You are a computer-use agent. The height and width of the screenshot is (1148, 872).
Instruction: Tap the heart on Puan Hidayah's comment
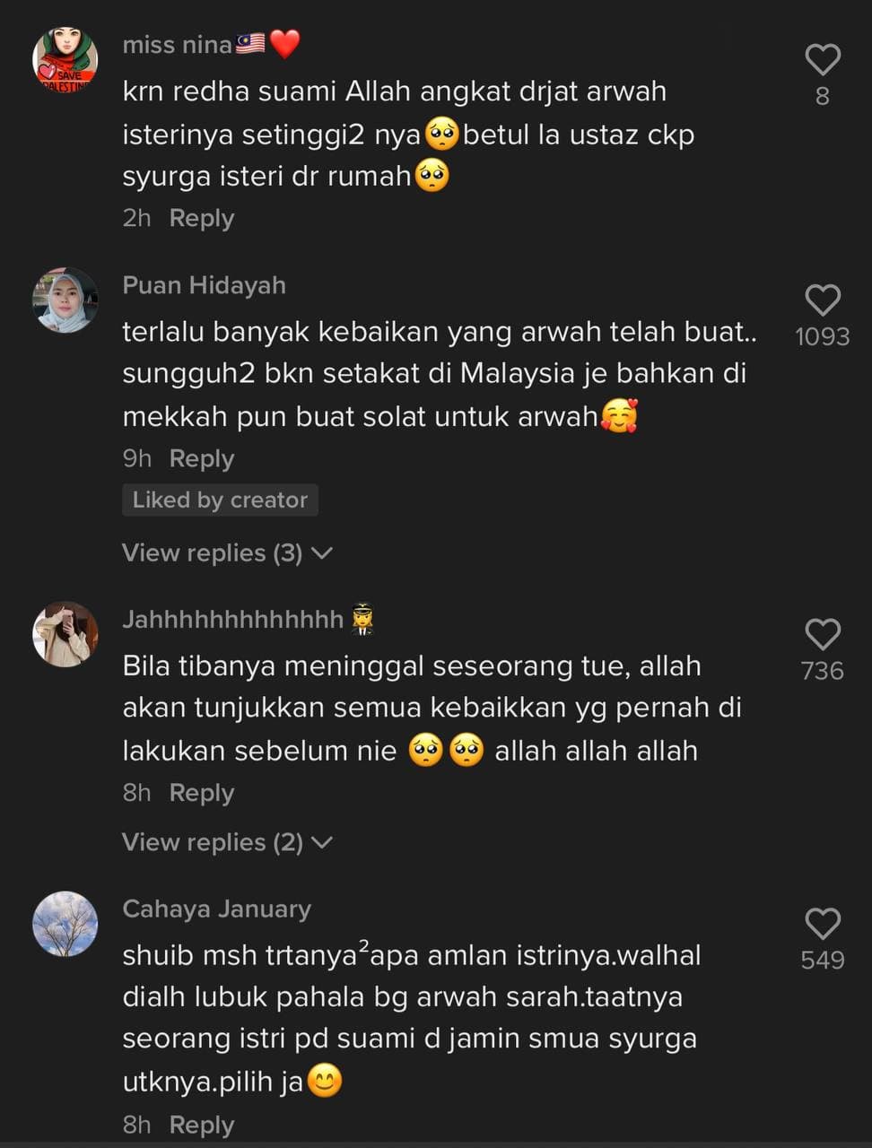point(822,300)
